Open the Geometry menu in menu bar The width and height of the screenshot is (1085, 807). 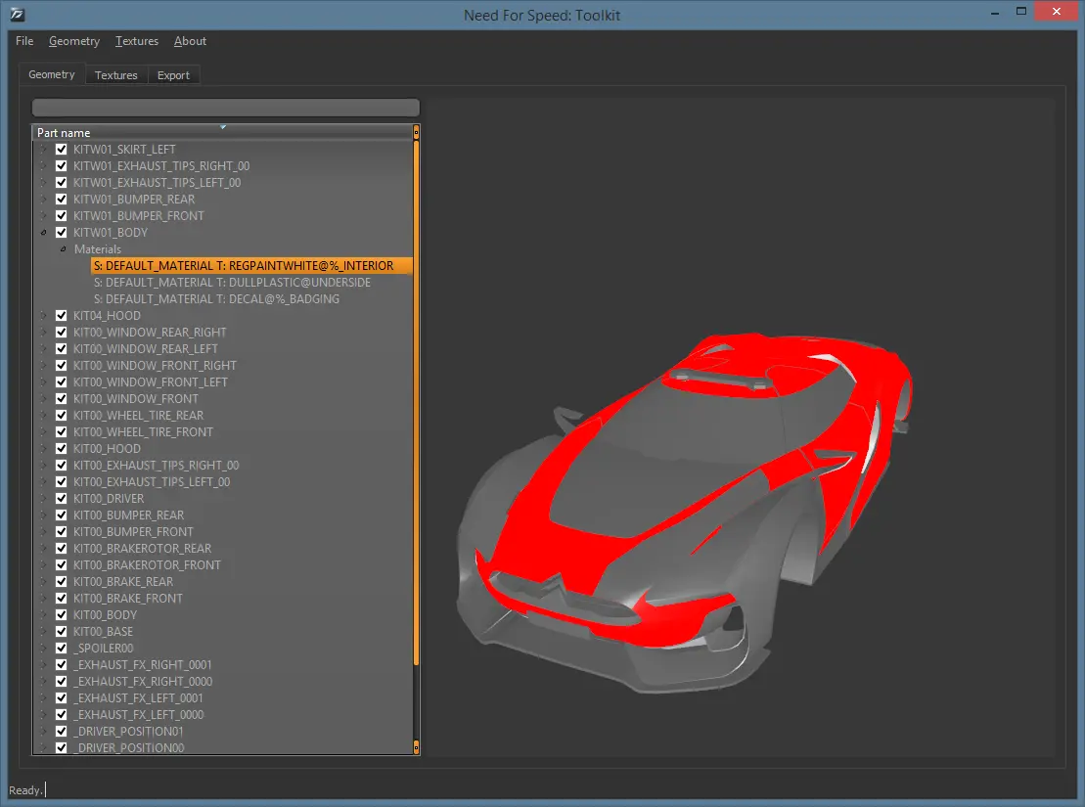[74, 41]
